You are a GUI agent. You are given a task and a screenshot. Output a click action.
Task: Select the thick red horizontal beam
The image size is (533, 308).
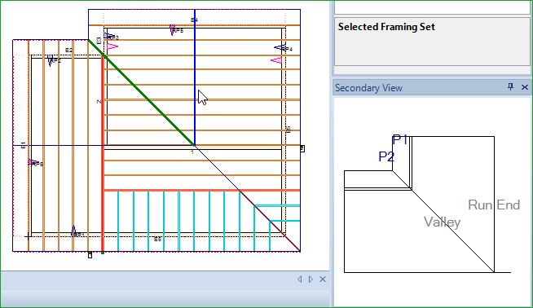click(202, 191)
